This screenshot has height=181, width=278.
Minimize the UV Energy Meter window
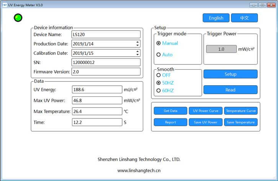[x=253, y=5]
